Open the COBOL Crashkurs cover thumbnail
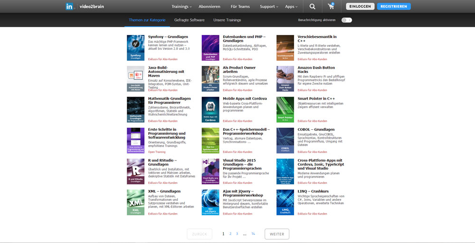 (x=285, y=141)
